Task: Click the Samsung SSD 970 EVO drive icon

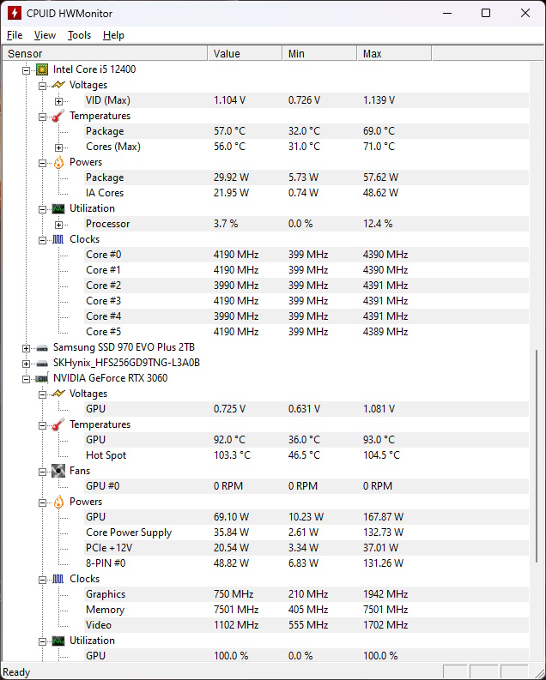Action: [x=42, y=348]
